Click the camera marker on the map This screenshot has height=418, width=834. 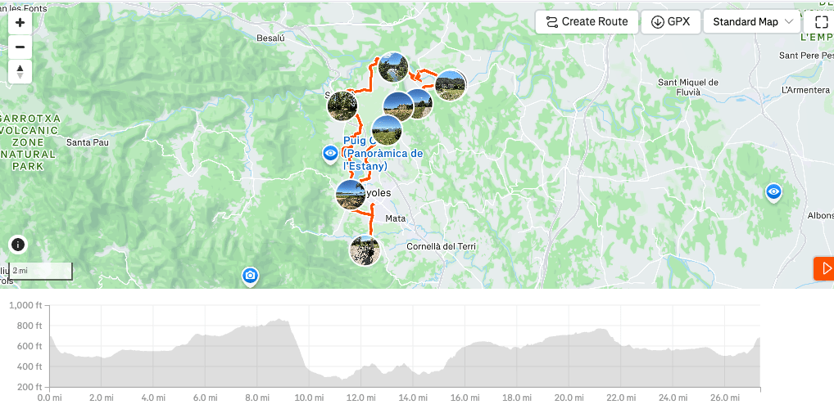251,276
